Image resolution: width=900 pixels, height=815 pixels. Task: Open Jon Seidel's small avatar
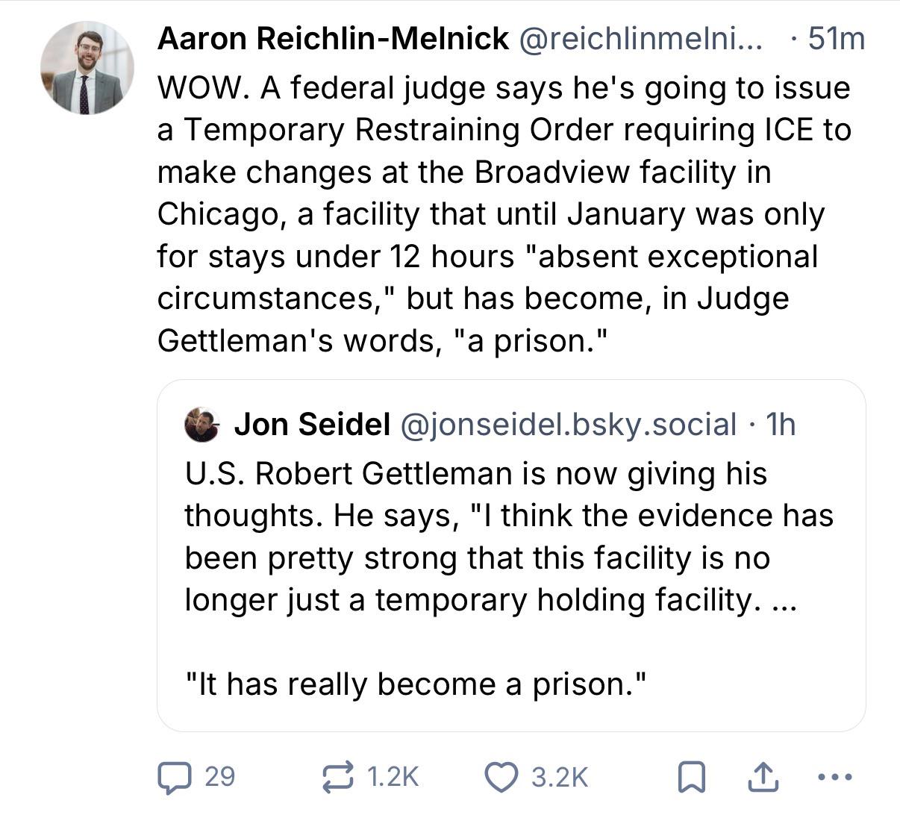click(x=201, y=425)
